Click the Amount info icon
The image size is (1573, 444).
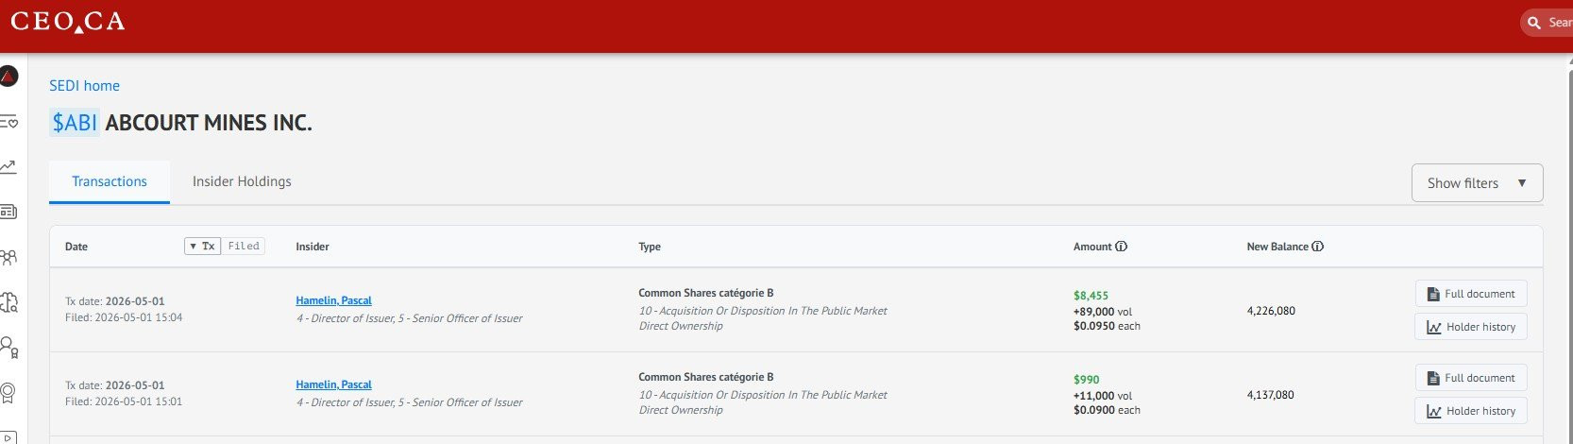(x=1121, y=247)
